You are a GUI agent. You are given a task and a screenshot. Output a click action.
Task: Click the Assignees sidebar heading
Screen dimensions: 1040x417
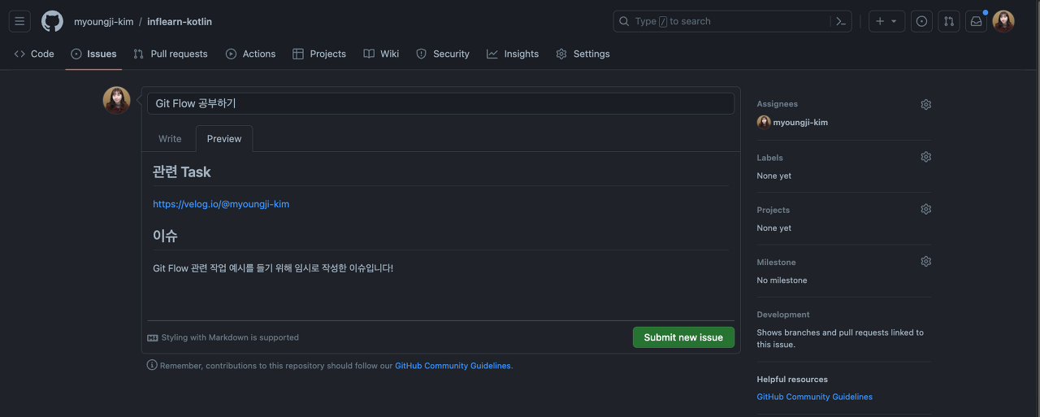(x=777, y=104)
